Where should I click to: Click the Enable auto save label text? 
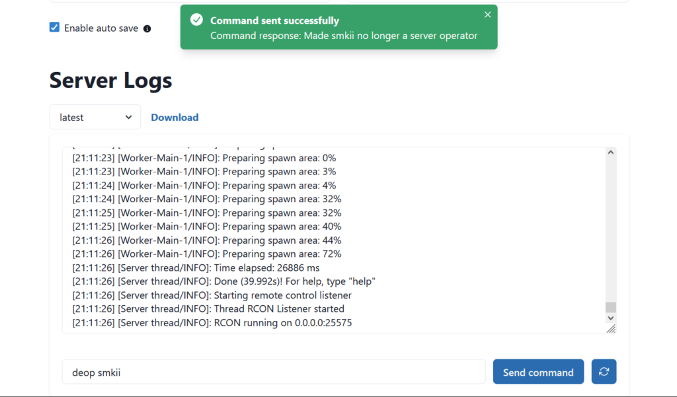coord(101,28)
